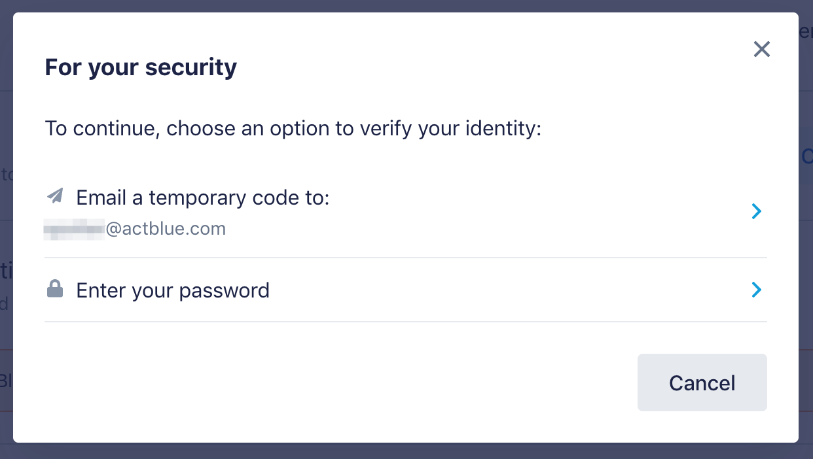Click the dimmed backdrop right of the dialog

(x=806, y=262)
